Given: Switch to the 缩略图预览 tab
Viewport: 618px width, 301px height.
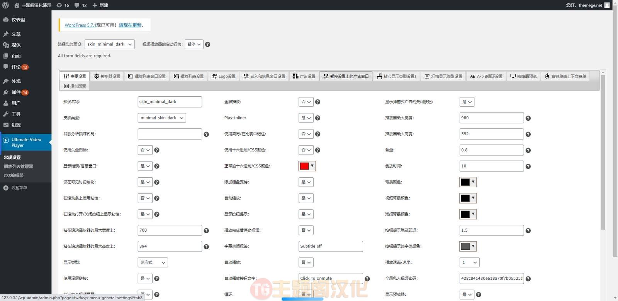Looking at the screenshot, I should 523,76.
